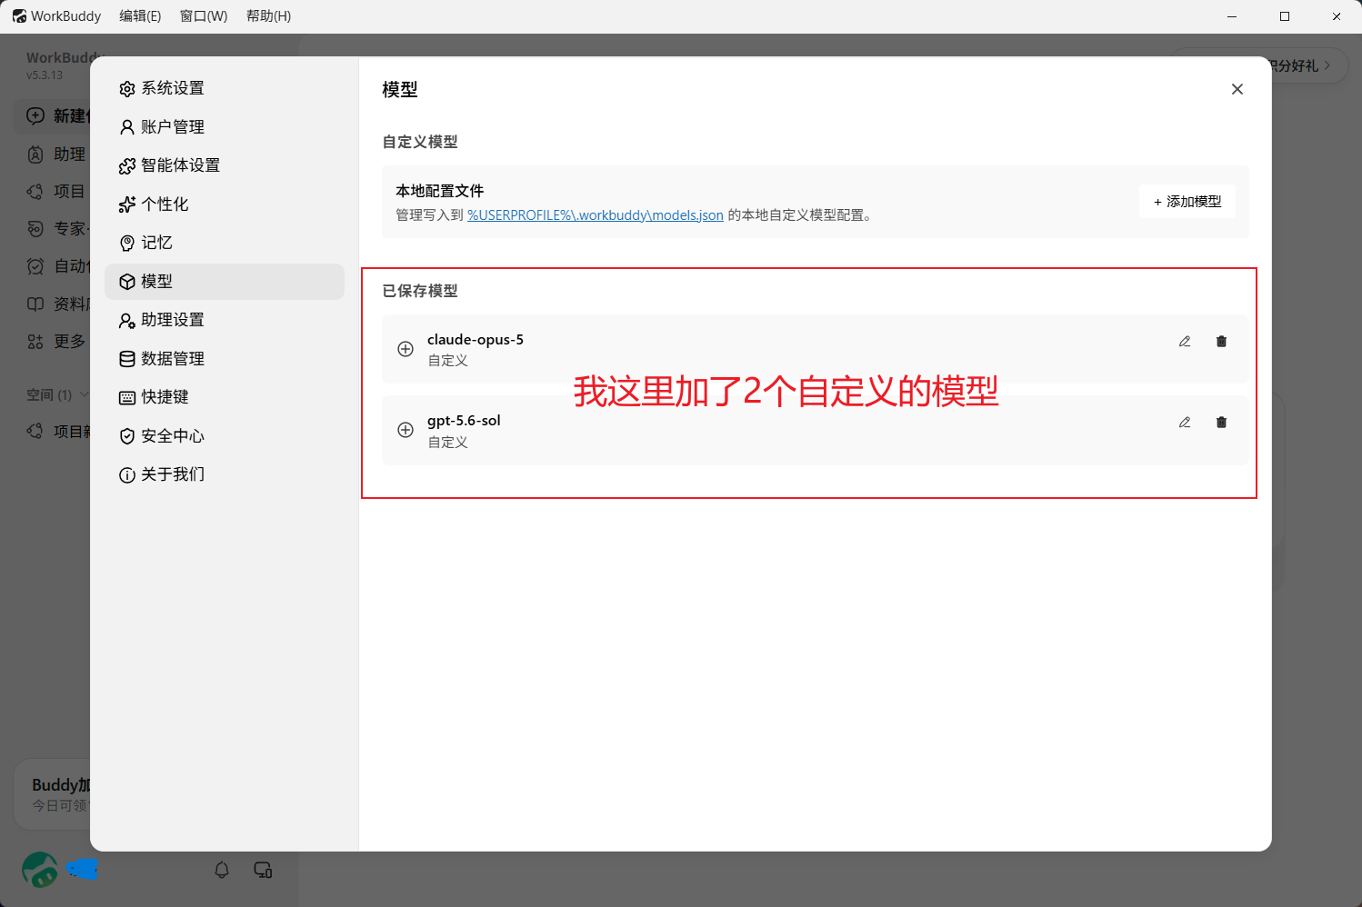Click the device icon next to the bell
The height and width of the screenshot is (907, 1362).
pyautogui.click(x=264, y=870)
